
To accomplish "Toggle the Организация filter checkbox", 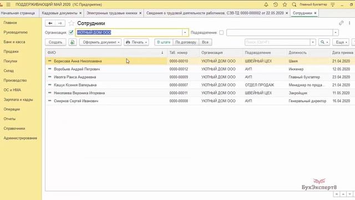I will [x=71, y=32].
